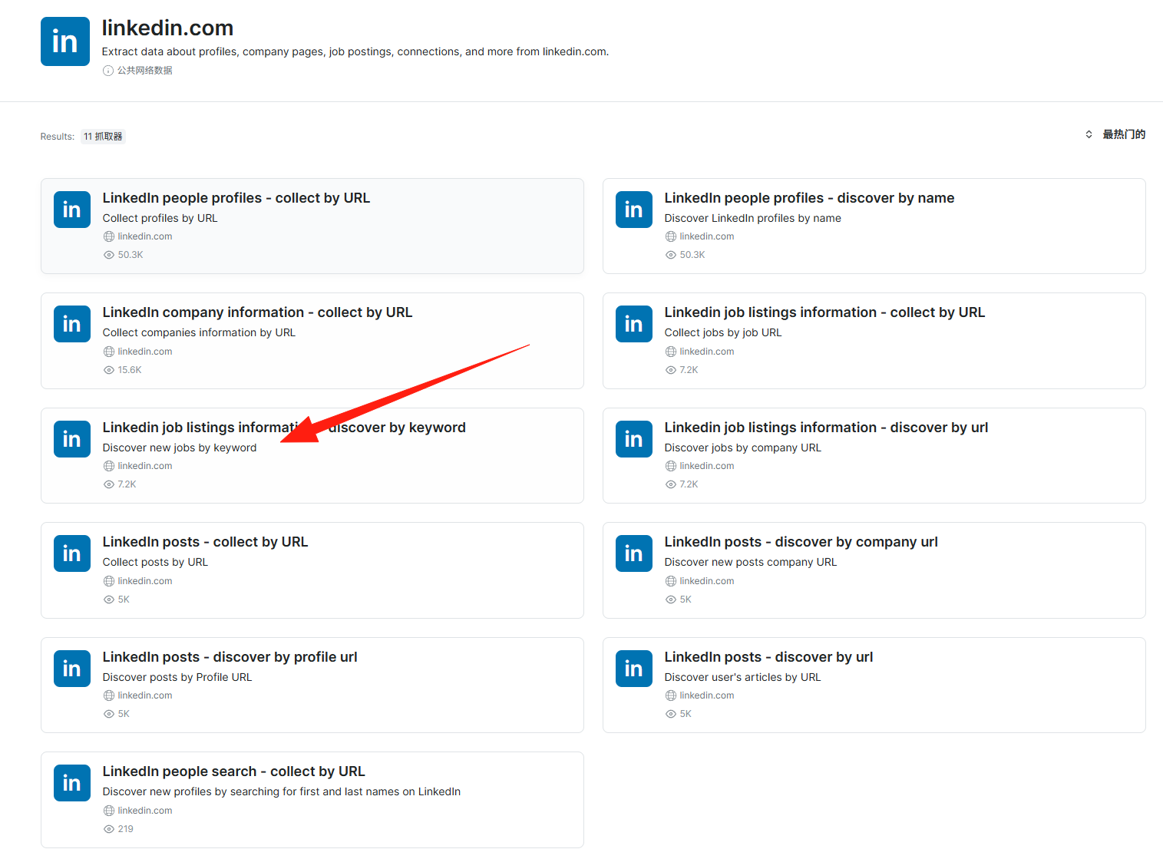The image size is (1163, 849).
Task: Click eye views icon next to 15.6K
Action: tap(109, 370)
